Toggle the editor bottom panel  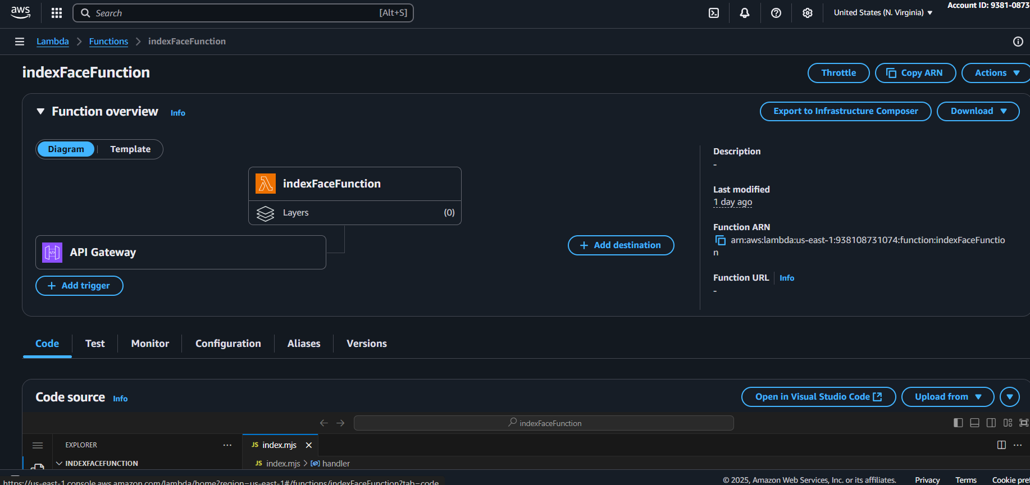(x=975, y=423)
